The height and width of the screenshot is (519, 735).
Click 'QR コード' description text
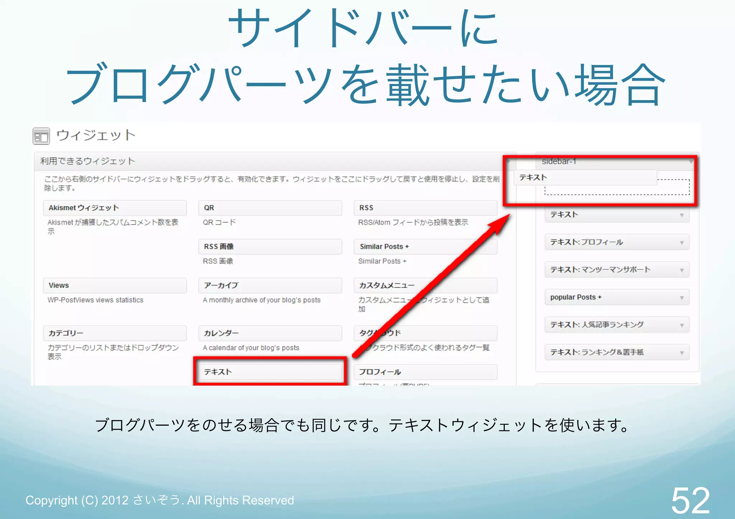click(219, 222)
